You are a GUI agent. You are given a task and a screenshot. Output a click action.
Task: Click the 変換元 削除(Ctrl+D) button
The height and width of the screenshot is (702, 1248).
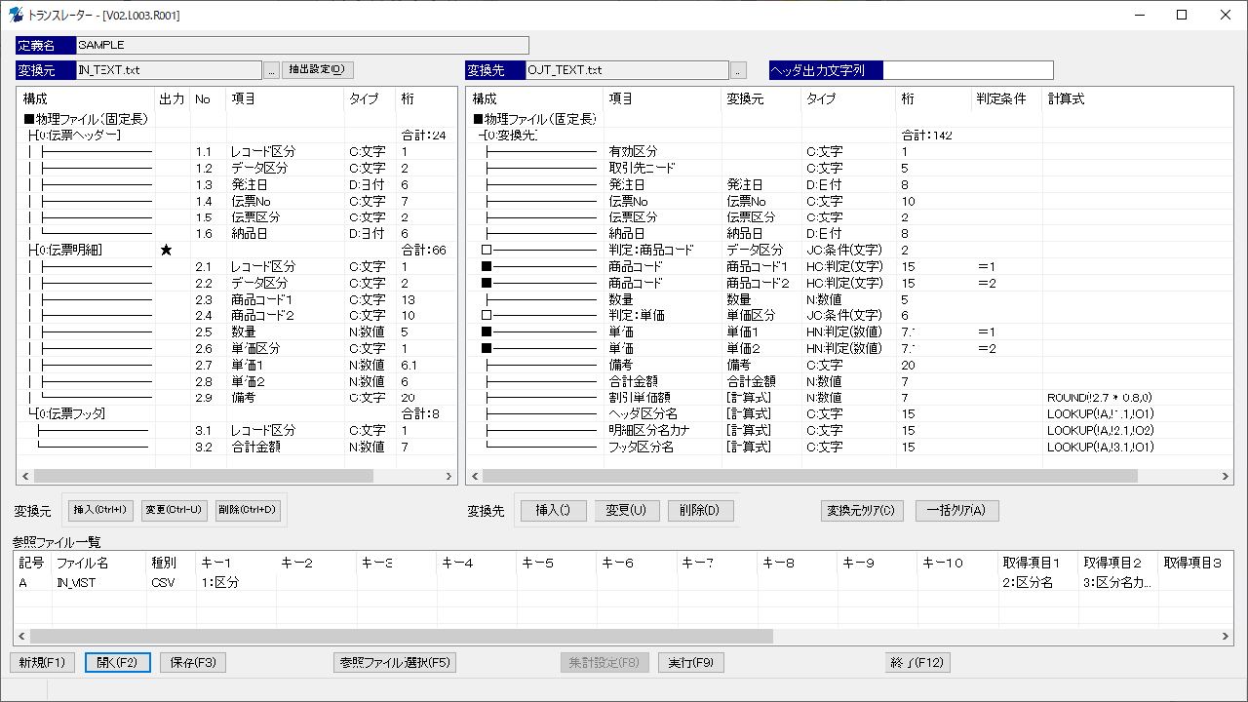pos(248,510)
